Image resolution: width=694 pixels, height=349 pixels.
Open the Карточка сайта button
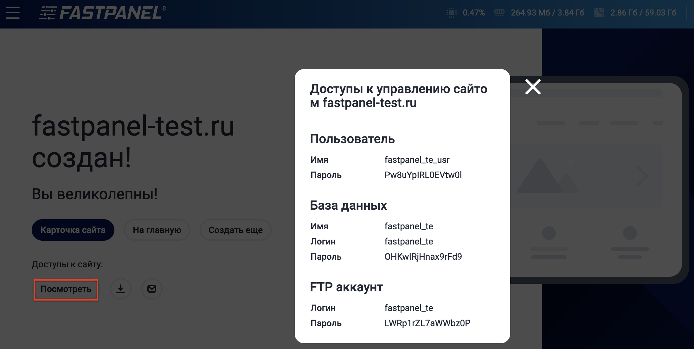73,230
